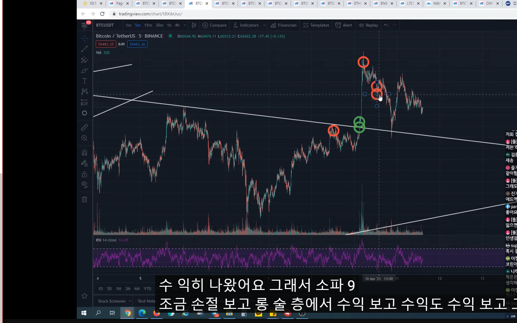This screenshot has width=517, height=323.
Task: Switch to the 30m timeframe
Action: coord(159,25)
